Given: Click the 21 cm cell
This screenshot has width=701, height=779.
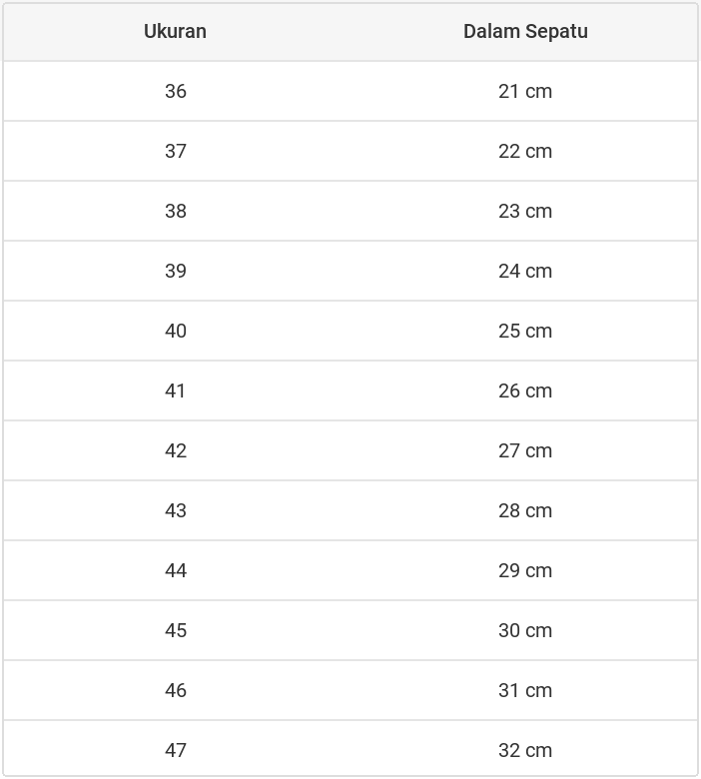Looking at the screenshot, I should (525, 91).
